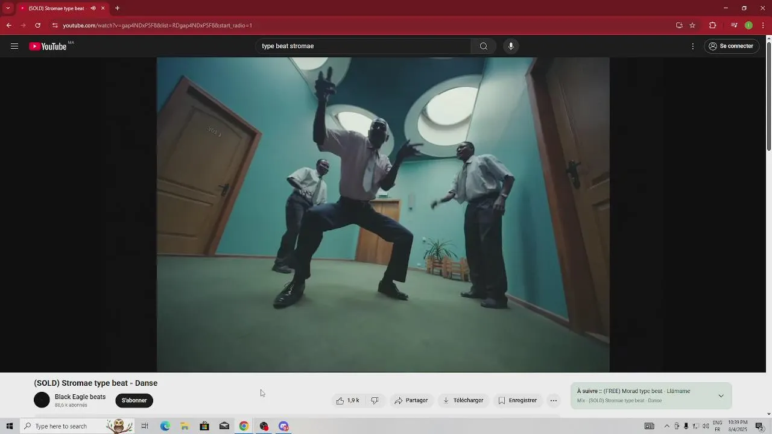View site information icon in address bar

[55, 25]
